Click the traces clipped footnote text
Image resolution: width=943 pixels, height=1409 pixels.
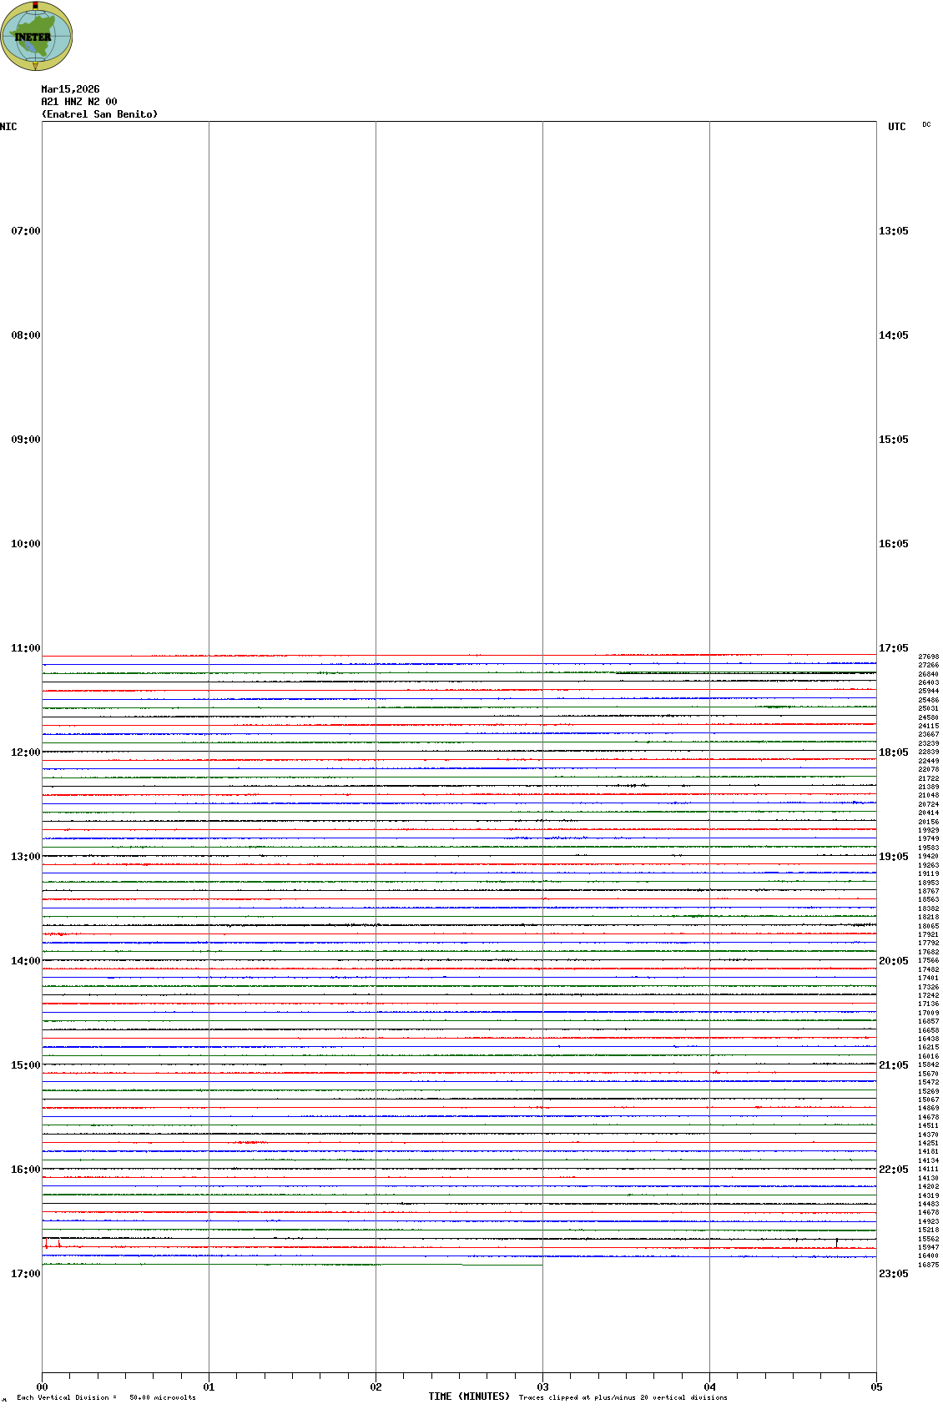coord(623,1397)
